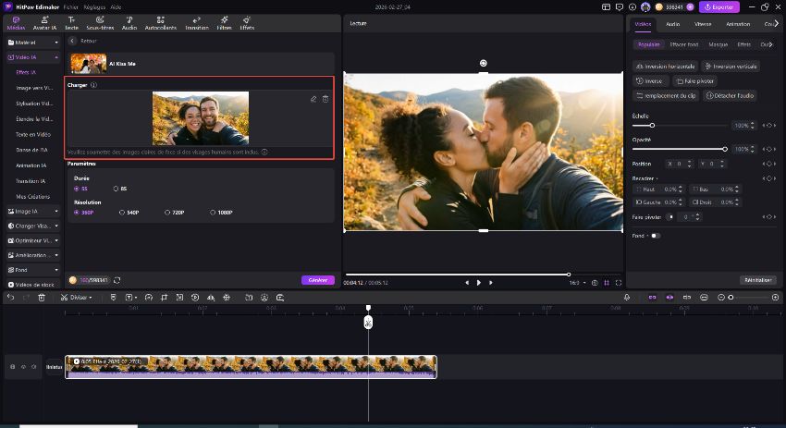Select the 360P resolution option
The height and width of the screenshot is (428, 786).
point(77,213)
